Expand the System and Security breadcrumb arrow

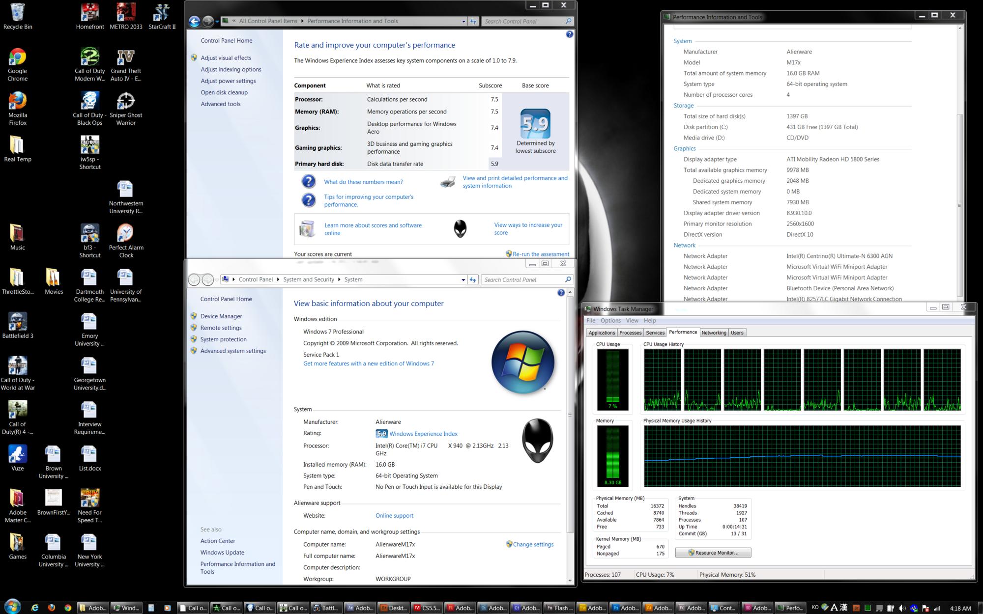click(339, 279)
